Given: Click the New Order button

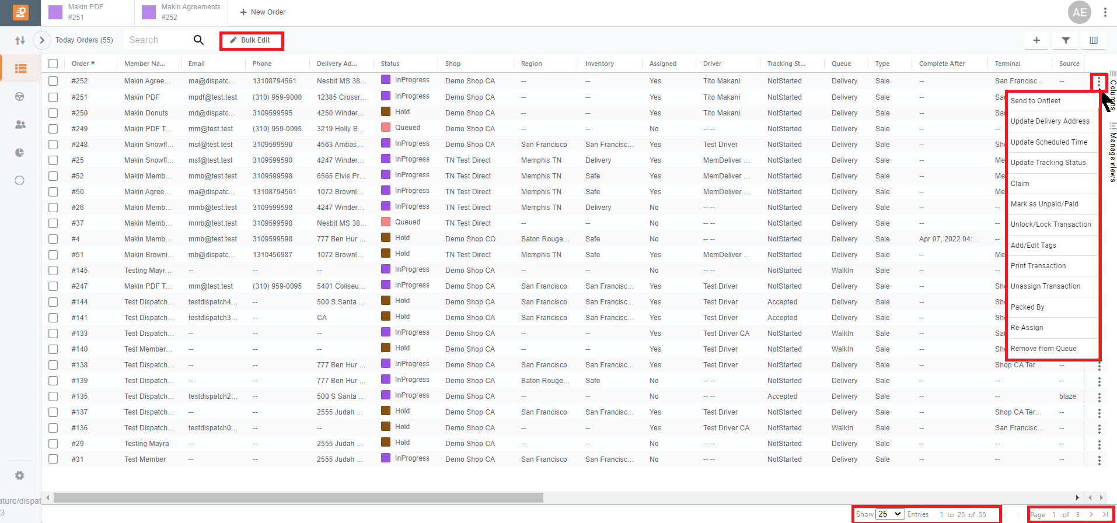Looking at the screenshot, I should [263, 12].
